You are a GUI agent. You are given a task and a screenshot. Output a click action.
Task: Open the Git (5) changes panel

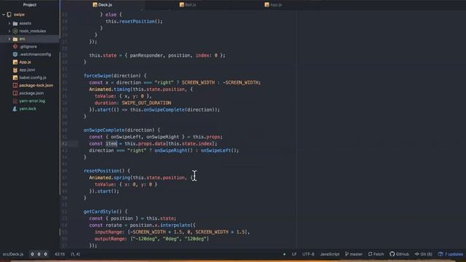424,254
